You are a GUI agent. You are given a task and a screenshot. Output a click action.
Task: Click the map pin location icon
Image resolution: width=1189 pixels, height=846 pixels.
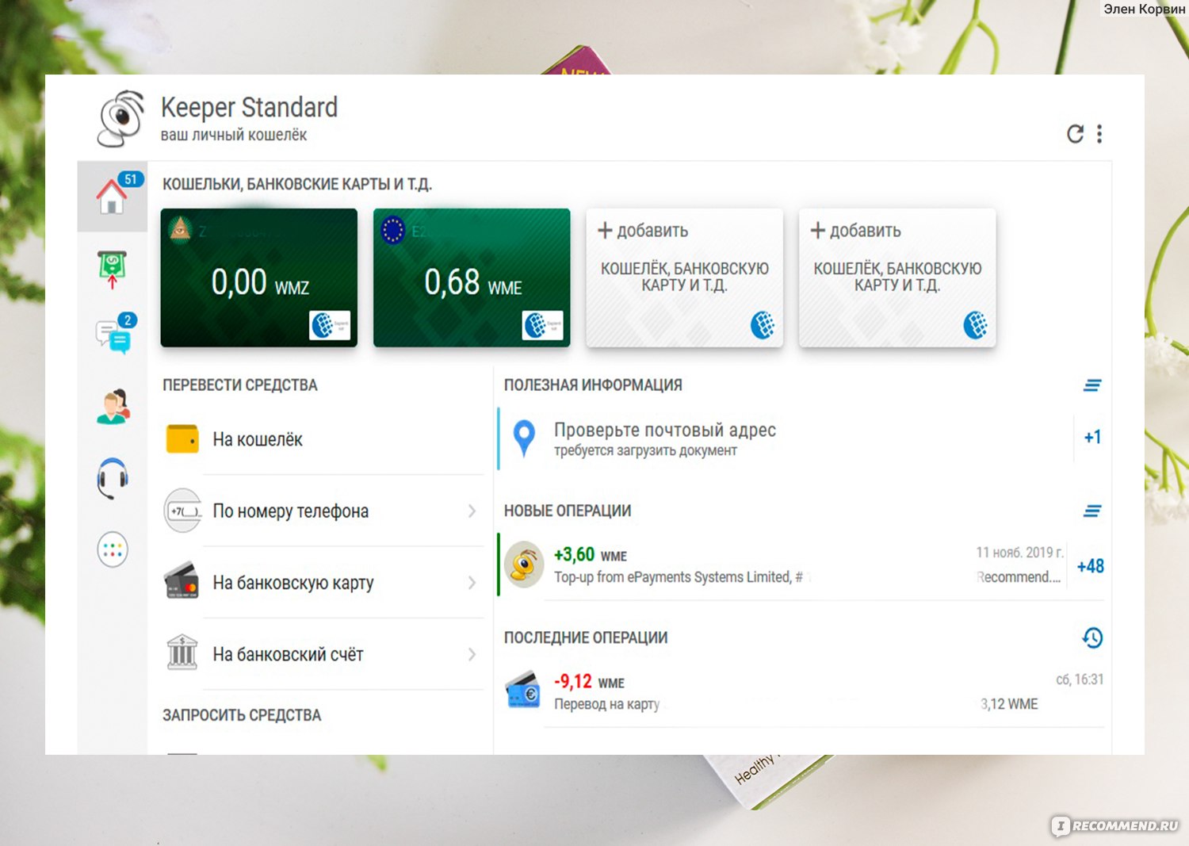pos(524,438)
